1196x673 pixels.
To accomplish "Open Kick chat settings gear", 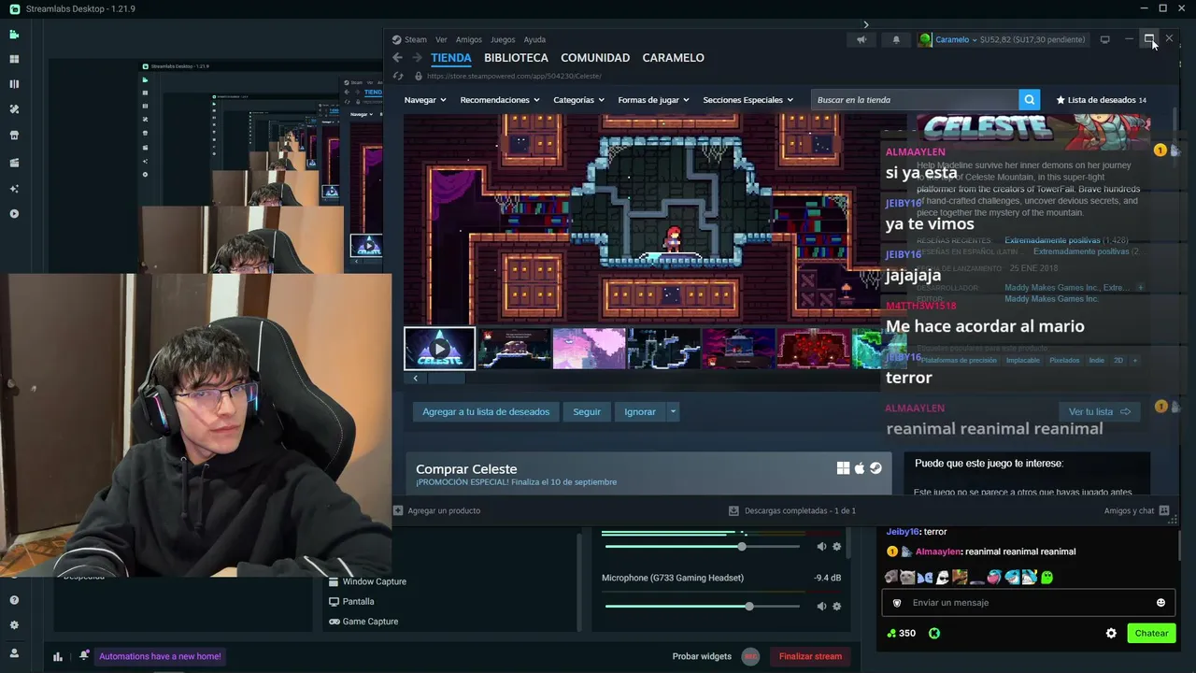I will 1111,633.
